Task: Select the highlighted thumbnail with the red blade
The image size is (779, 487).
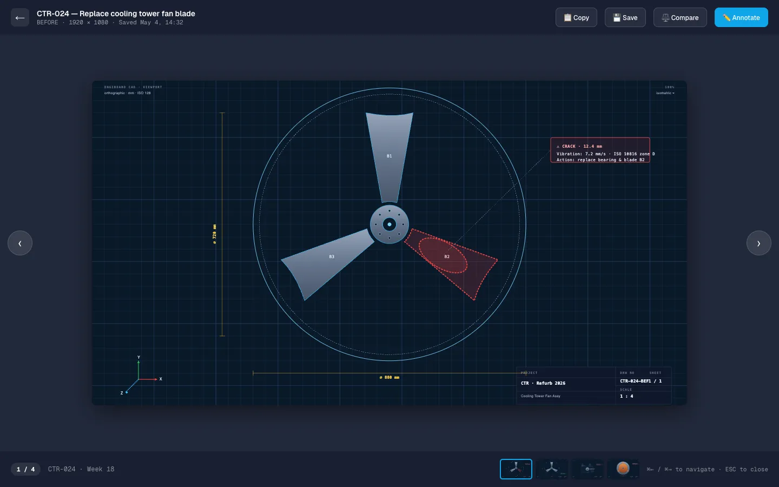Action: (516, 469)
